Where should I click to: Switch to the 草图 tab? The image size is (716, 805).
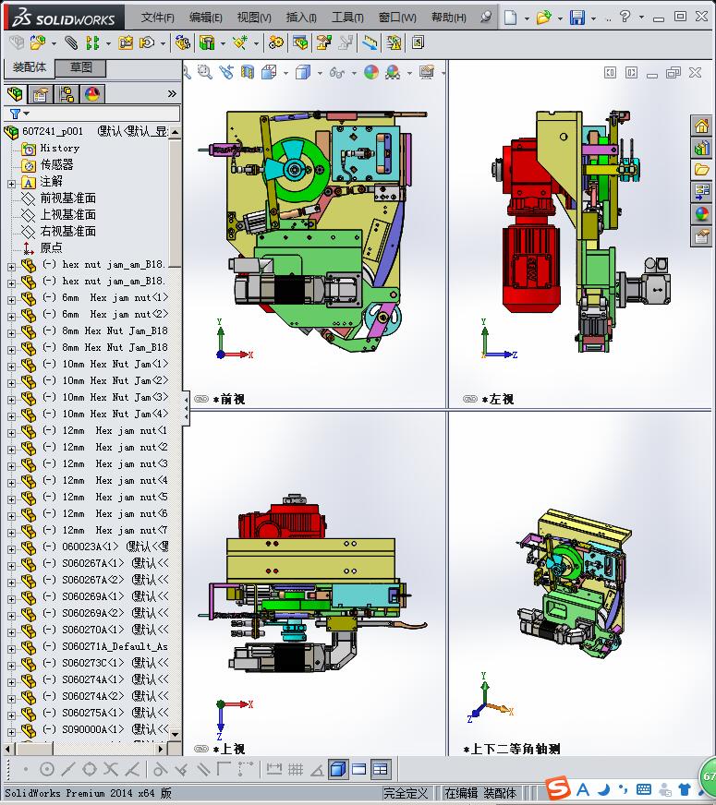pos(80,67)
